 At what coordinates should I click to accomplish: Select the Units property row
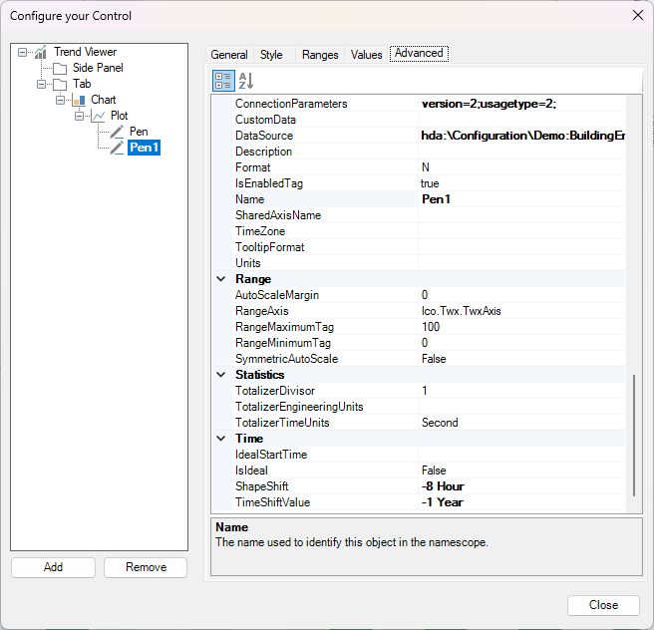coord(429,263)
